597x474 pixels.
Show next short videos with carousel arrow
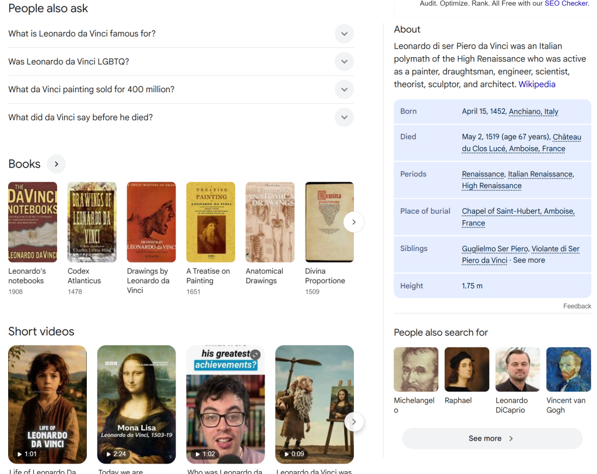(x=354, y=422)
